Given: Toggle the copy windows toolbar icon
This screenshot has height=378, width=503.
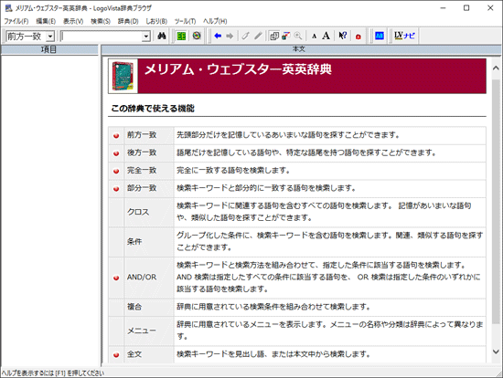Looking at the screenshot, I should (274, 36).
